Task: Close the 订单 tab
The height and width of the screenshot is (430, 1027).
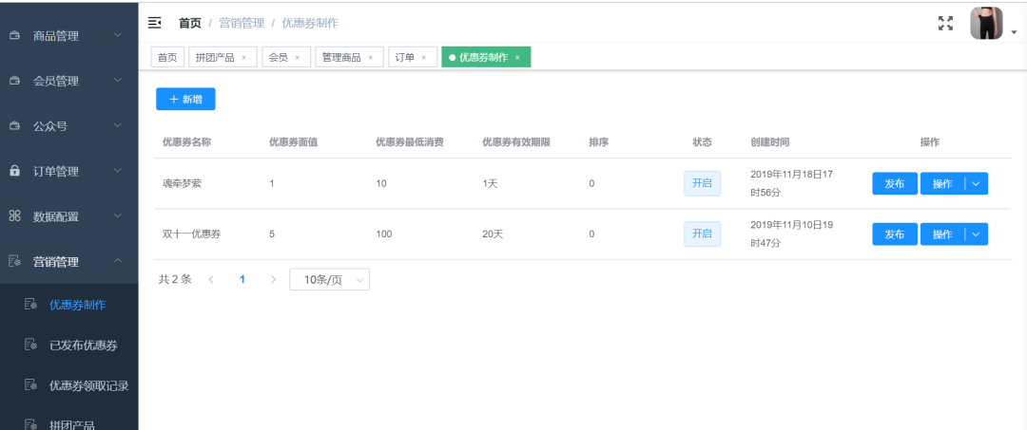Action: 424,58
